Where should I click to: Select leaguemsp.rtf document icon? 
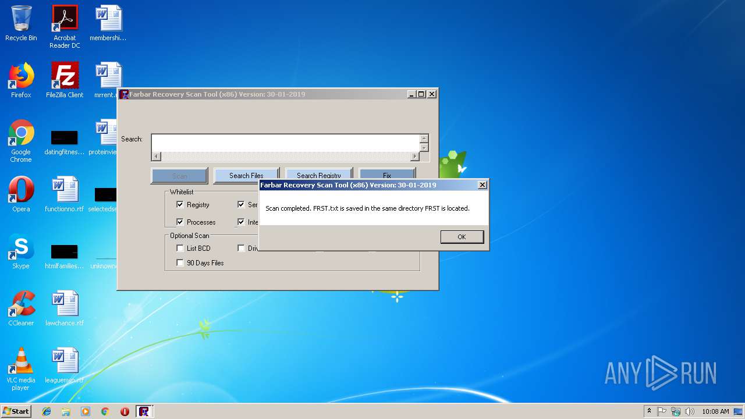point(65,365)
